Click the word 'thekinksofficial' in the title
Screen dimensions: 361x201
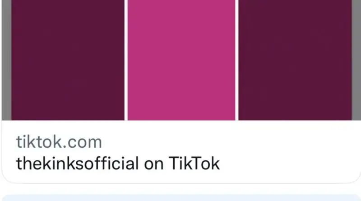(77, 164)
